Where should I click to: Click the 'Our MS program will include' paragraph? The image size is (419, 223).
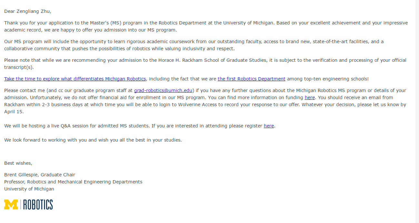tap(194, 45)
